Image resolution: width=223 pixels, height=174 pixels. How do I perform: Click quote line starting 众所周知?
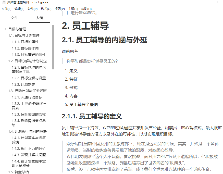pos(143,147)
